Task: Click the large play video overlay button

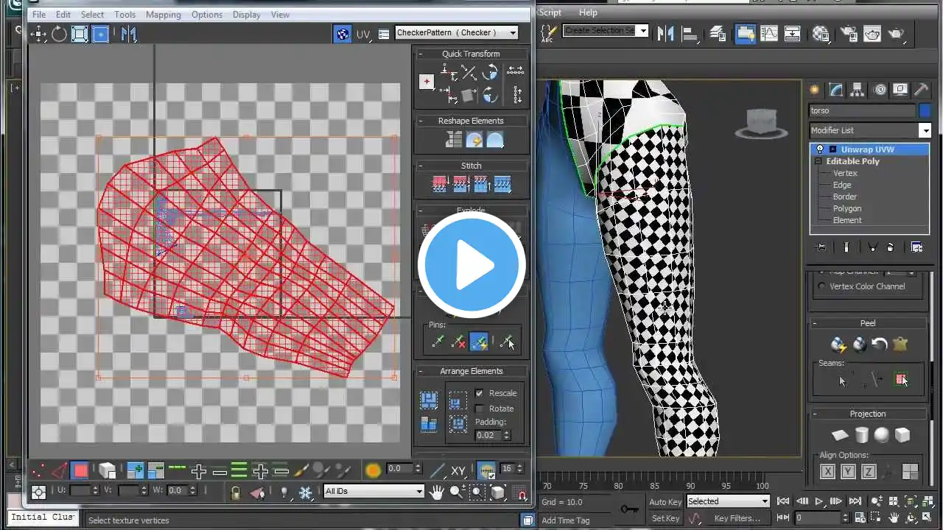Action: click(x=471, y=265)
